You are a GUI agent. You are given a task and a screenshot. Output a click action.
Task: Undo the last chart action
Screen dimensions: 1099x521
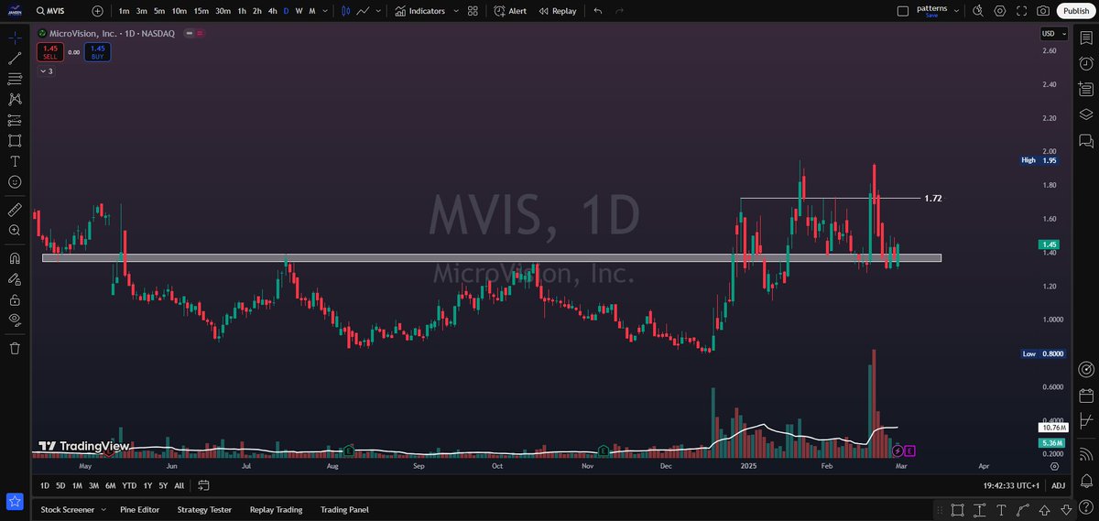click(598, 11)
